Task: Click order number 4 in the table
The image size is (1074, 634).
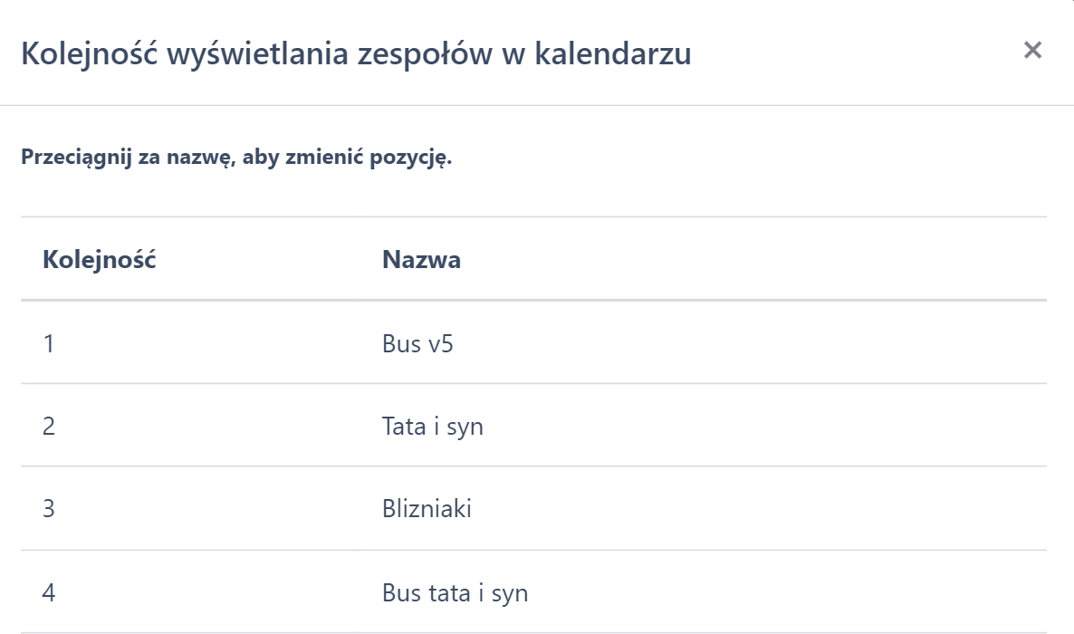Action: [49, 593]
